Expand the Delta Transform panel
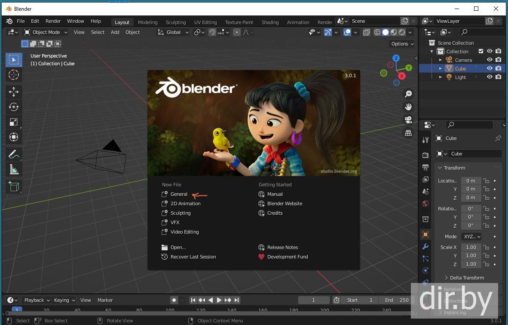Screen dimensions: 508x325 coord(466,278)
